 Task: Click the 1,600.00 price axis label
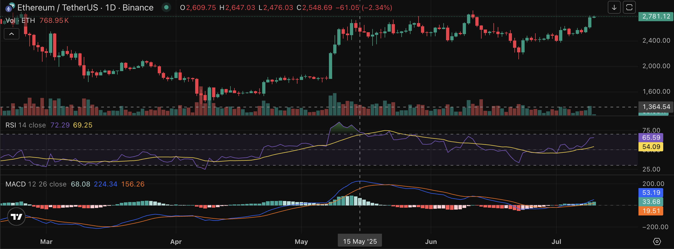[656, 91]
